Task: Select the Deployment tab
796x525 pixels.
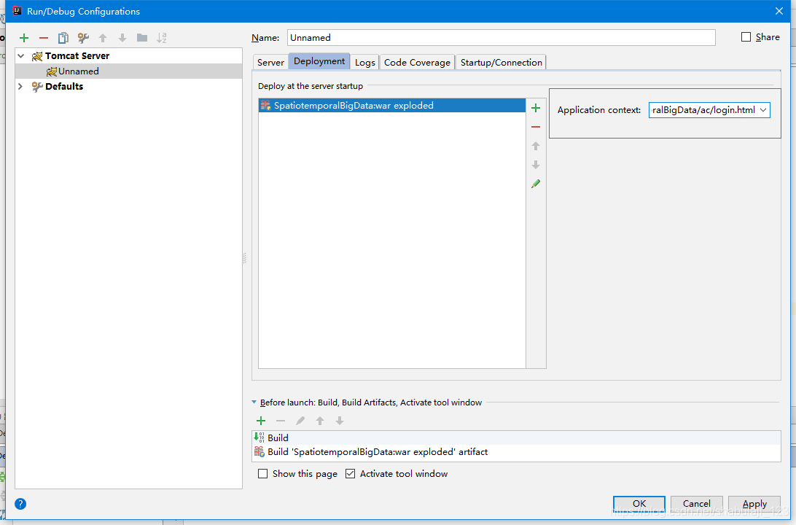Action: coord(319,61)
